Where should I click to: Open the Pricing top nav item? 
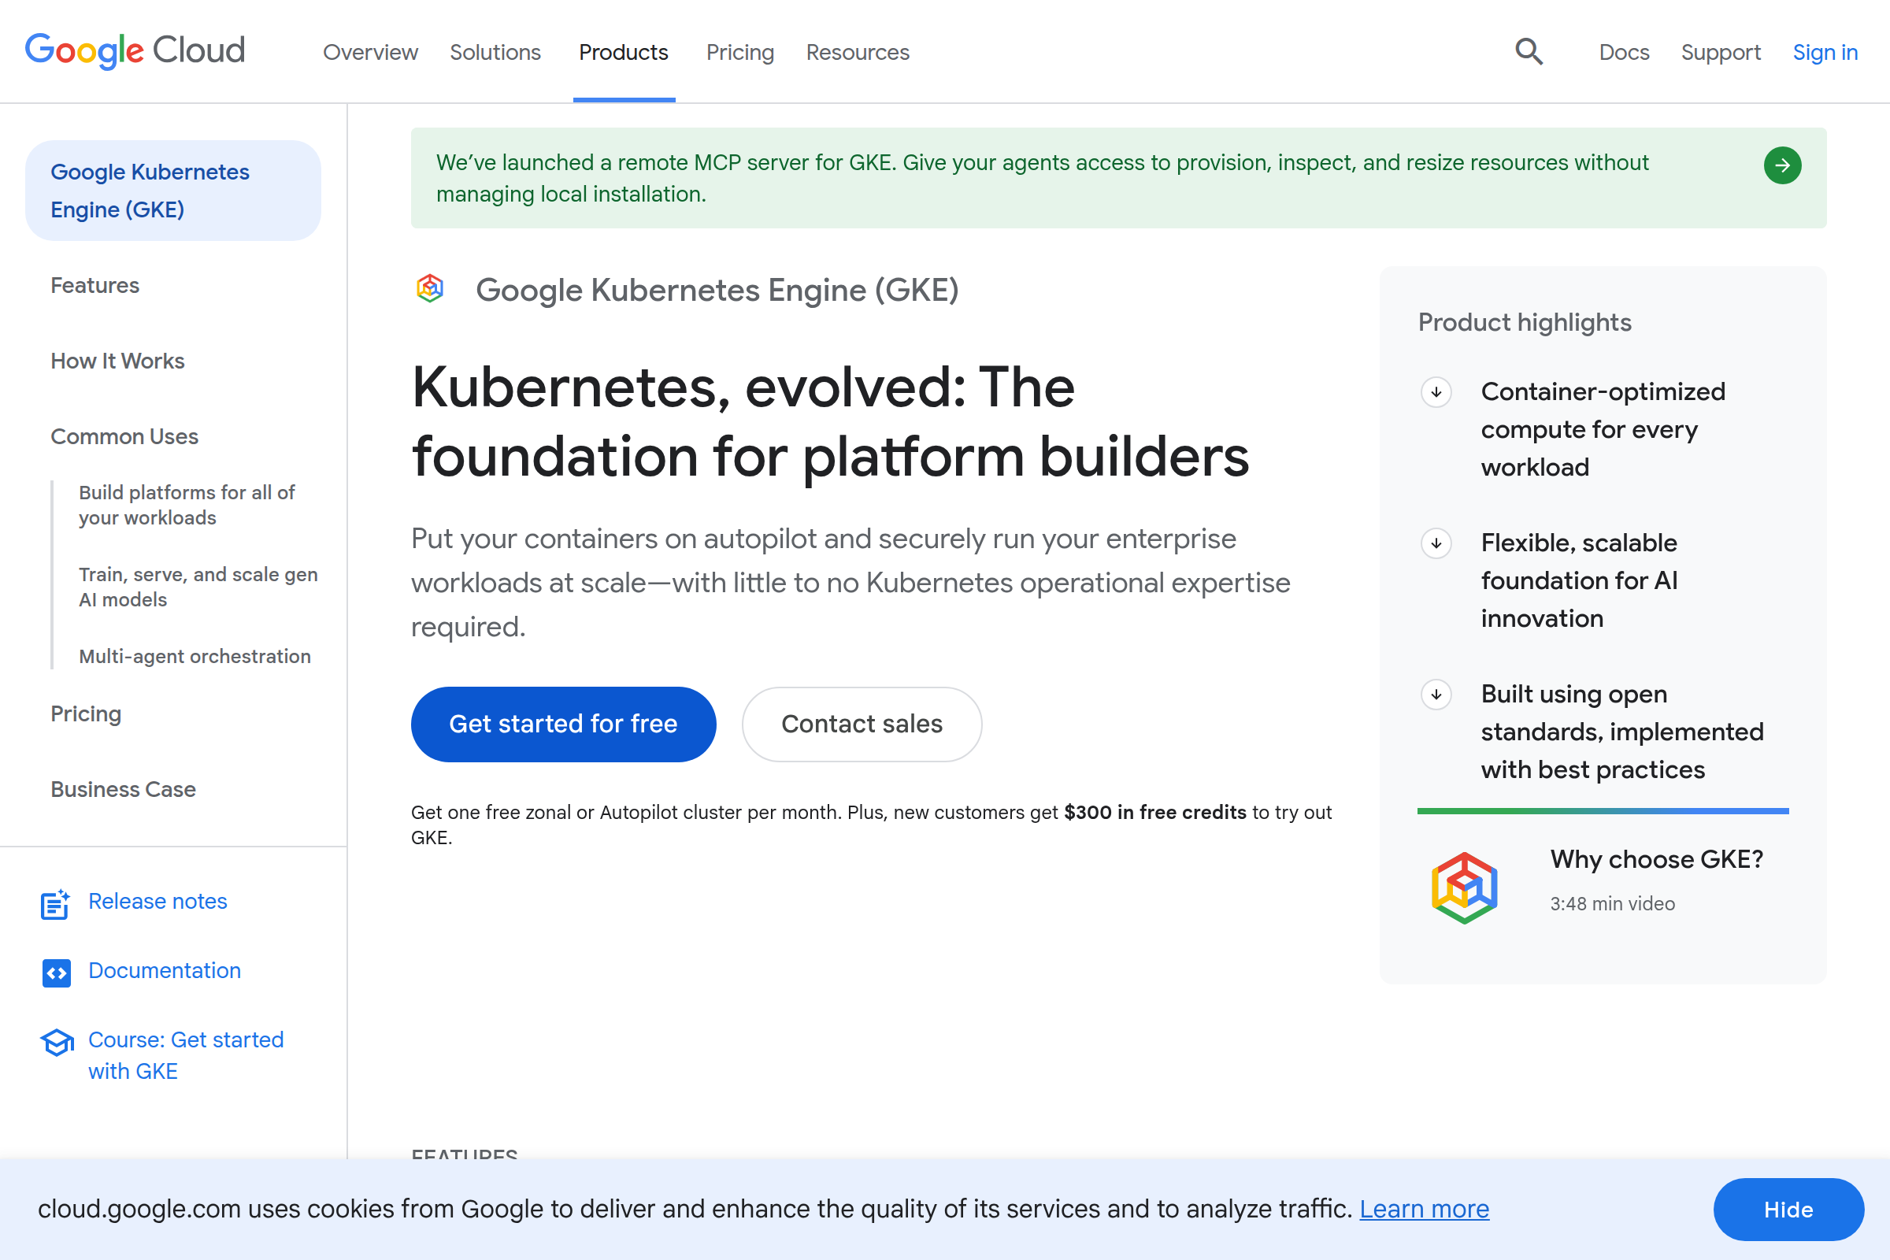[x=740, y=52]
